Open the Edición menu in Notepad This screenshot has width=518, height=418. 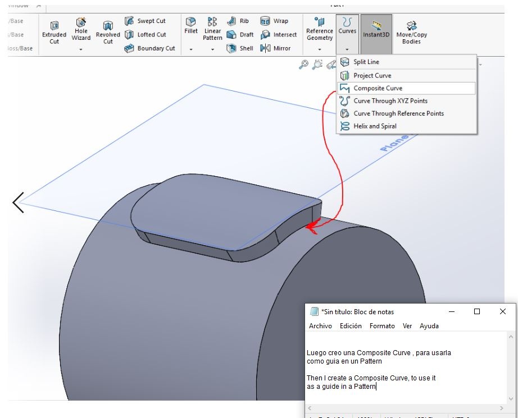click(351, 326)
